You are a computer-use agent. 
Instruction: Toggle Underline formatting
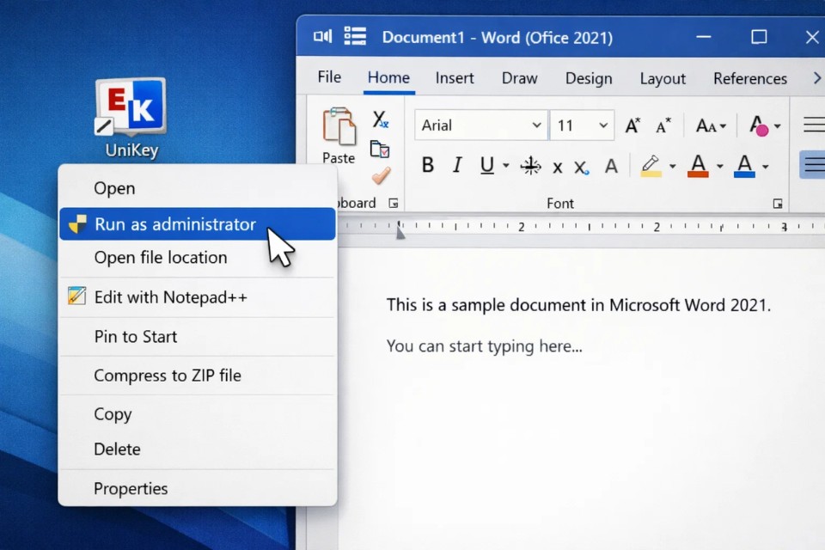pos(487,166)
